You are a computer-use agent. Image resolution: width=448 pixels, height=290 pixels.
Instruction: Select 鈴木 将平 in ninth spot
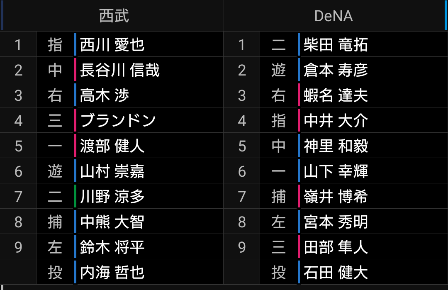[112, 247]
